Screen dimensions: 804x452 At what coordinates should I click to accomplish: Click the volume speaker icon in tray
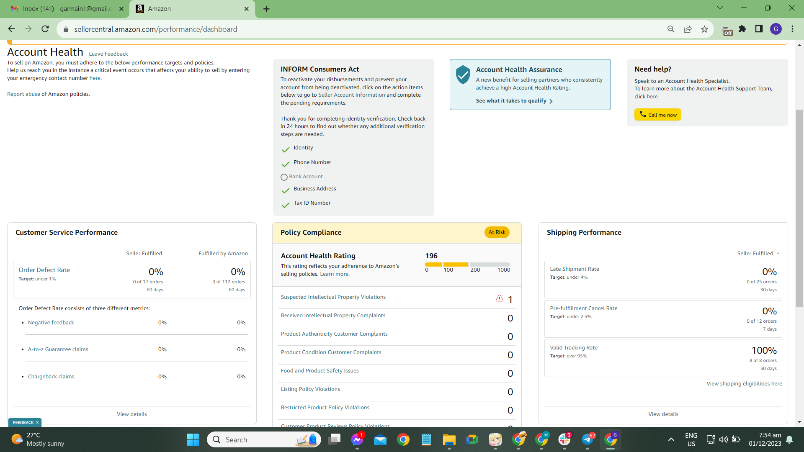(x=723, y=439)
